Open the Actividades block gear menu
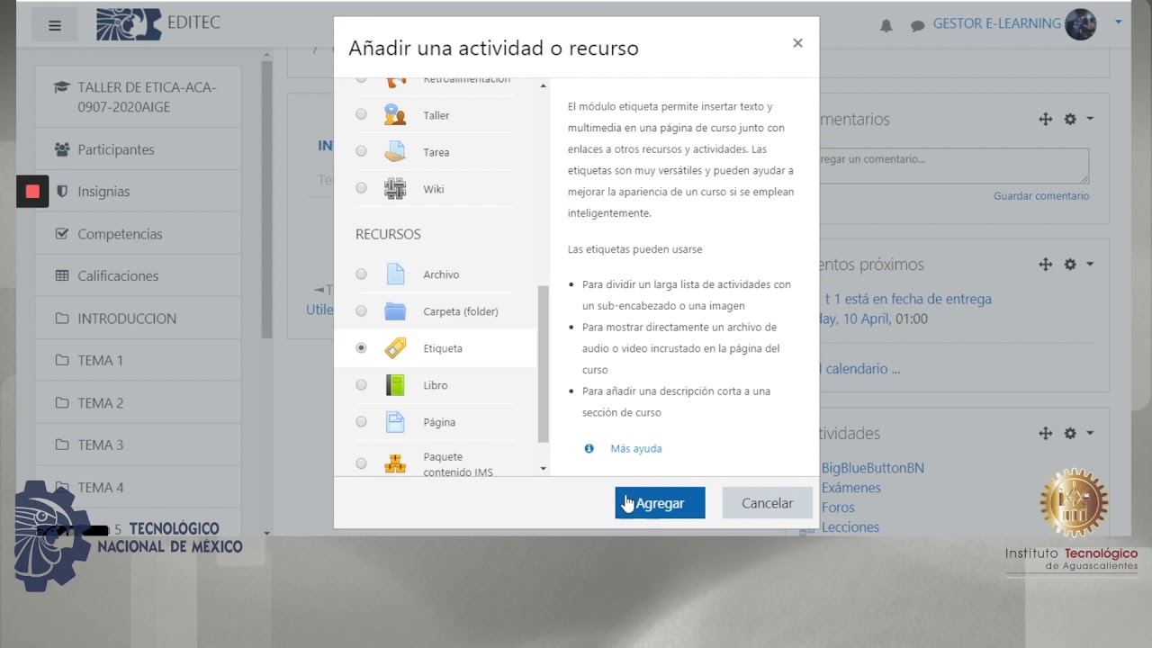 click(x=1077, y=433)
